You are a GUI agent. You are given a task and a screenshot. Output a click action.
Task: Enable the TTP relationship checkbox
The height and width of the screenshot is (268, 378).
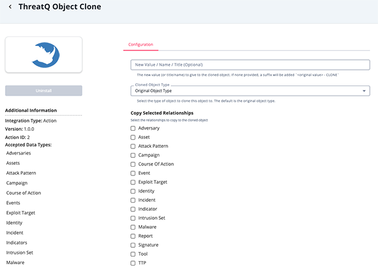tap(133, 263)
